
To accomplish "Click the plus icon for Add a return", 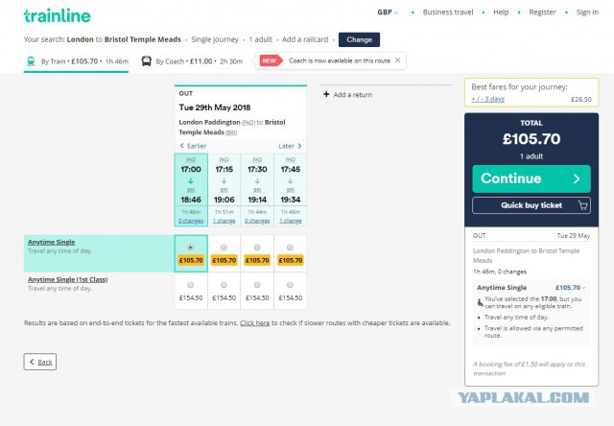I will (x=326, y=94).
